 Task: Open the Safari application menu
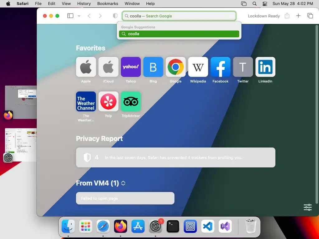click(x=22, y=4)
